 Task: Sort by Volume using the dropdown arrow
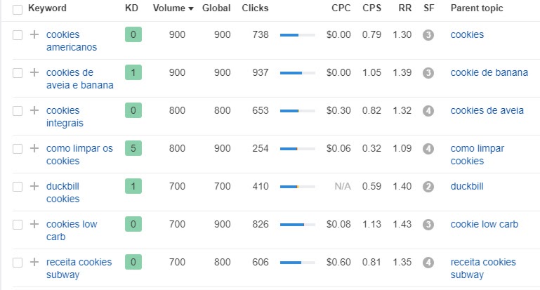click(191, 8)
